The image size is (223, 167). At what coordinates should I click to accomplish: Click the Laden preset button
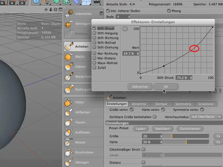click(x=141, y=129)
